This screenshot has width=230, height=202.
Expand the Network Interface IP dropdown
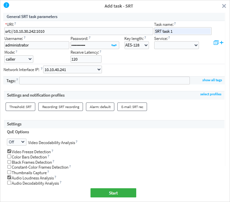click(72, 69)
